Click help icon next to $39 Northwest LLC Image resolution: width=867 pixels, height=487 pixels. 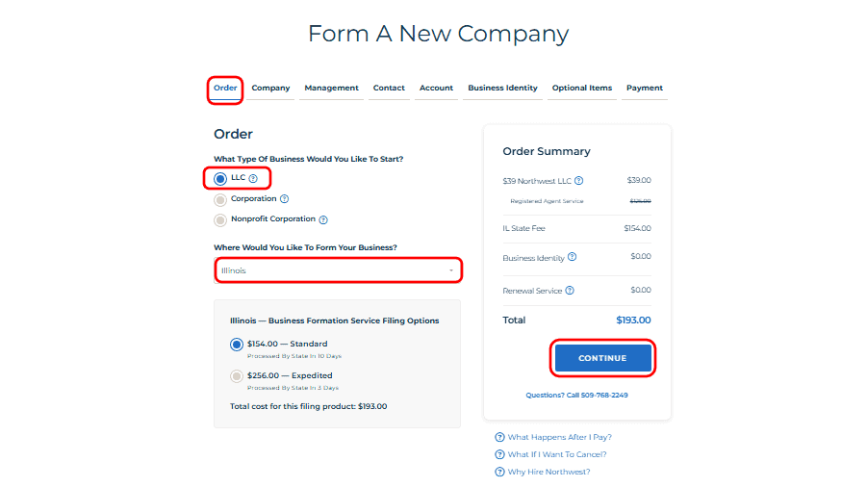click(578, 181)
